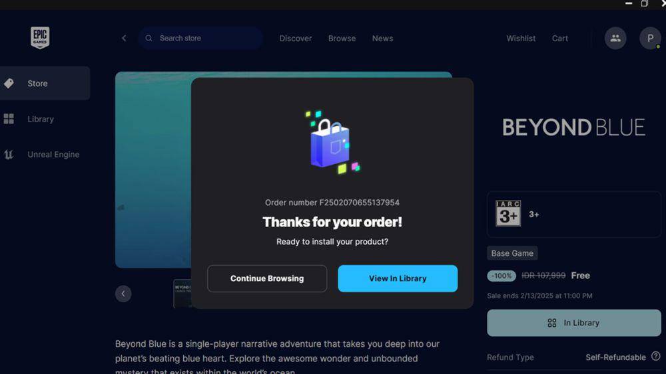
Task: Click the Unreal Engine logo icon
Action: tap(9, 155)
